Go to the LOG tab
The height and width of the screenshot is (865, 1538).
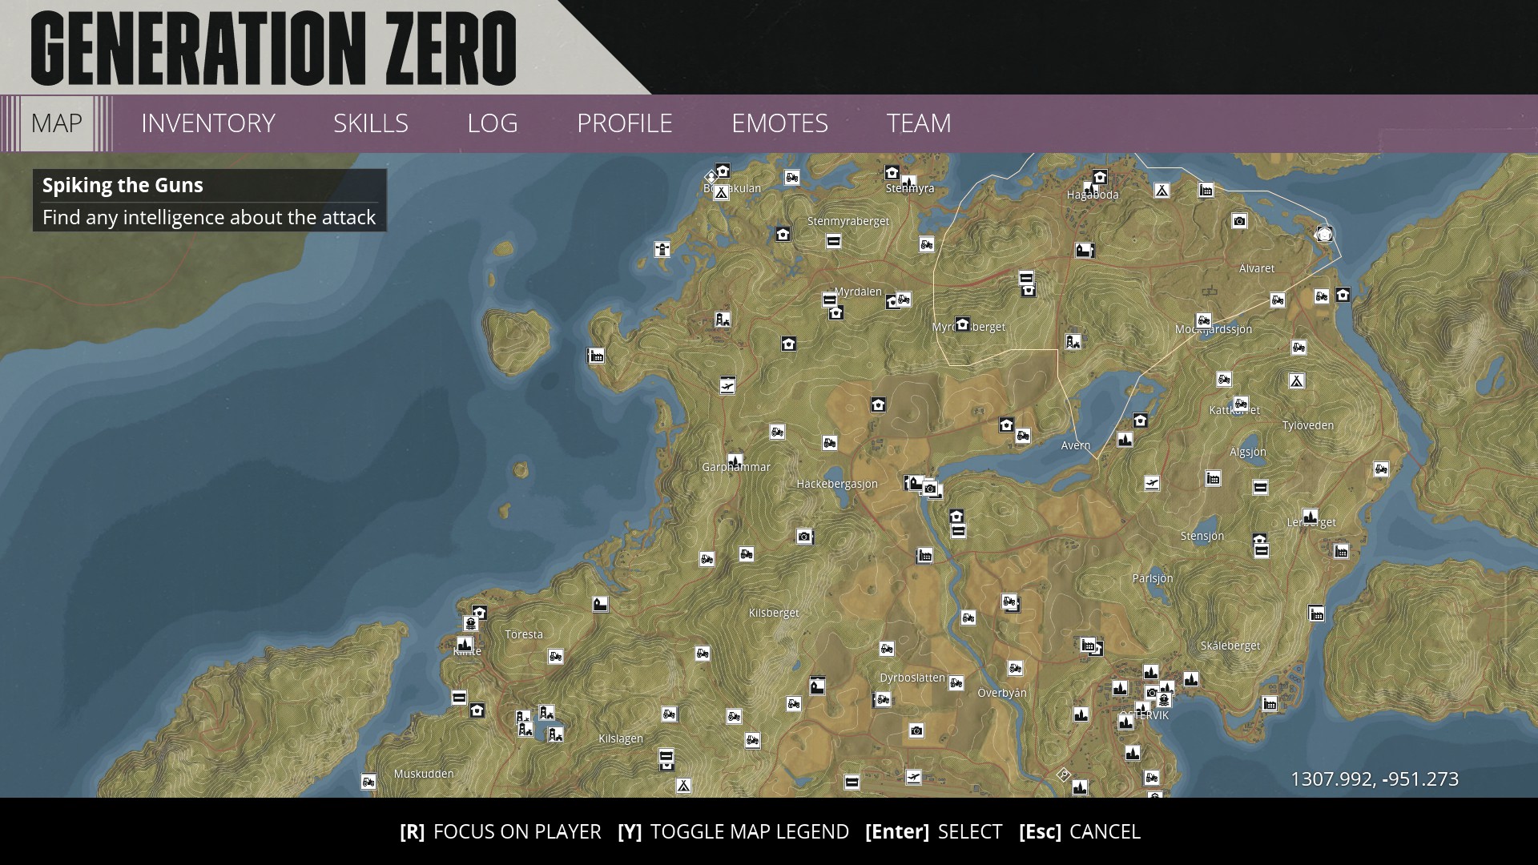[x=493, y=123]
